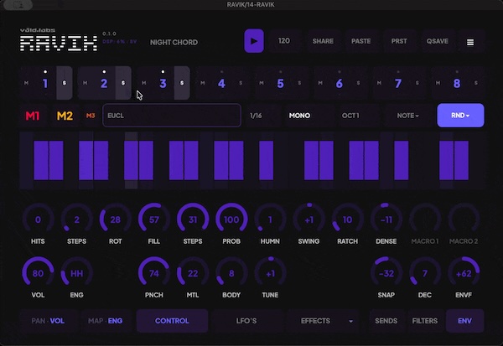Click the NIGHT CHORD preset name
The image size is (503, 346).
point(174,43)
